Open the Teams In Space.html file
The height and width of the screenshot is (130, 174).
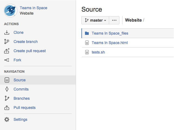pos(110,43)
